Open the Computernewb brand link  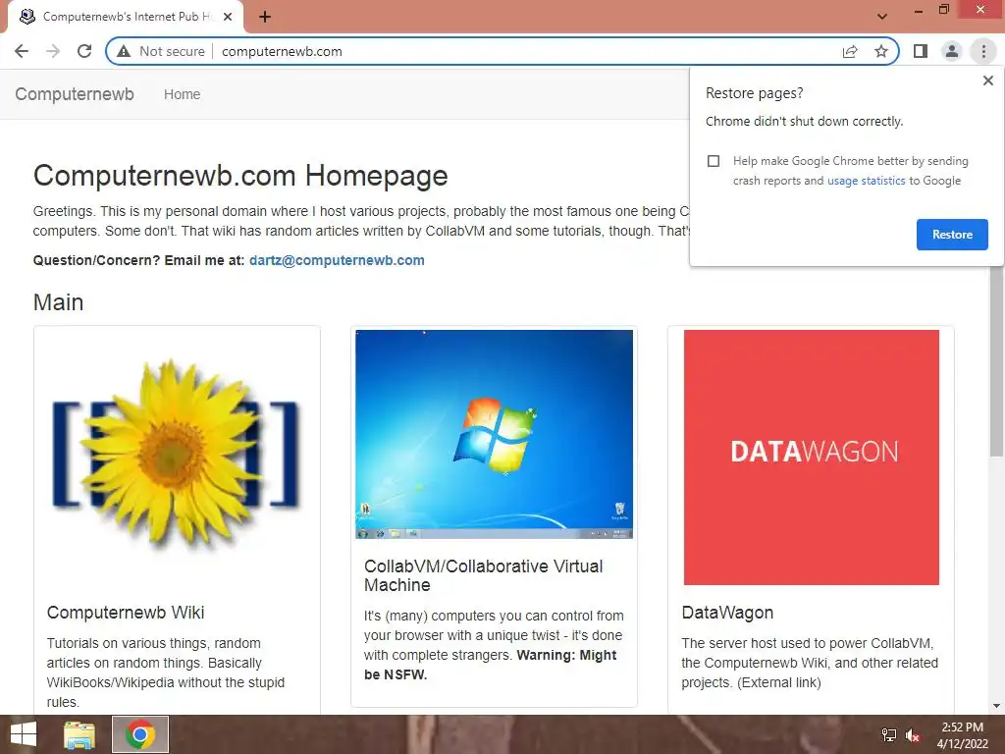coord(75,94)
